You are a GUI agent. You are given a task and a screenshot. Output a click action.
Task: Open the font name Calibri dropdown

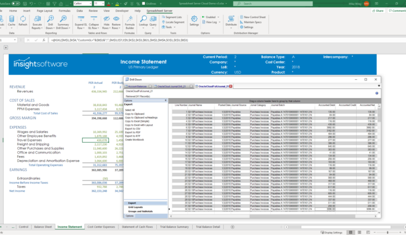tap(90, 4)
